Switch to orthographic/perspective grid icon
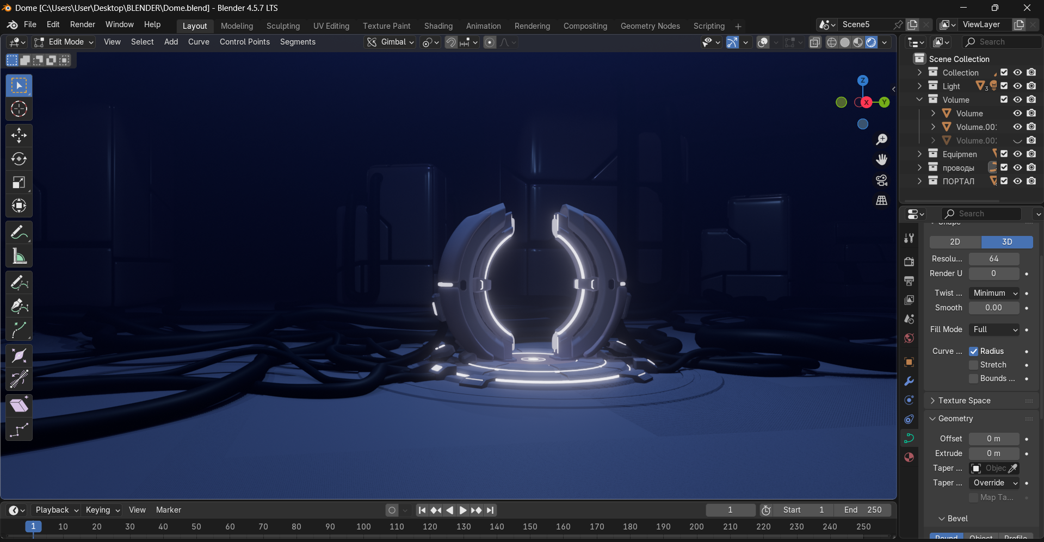Image resolution: width=1044 pixels, height=542 pixels. point(882,200)
